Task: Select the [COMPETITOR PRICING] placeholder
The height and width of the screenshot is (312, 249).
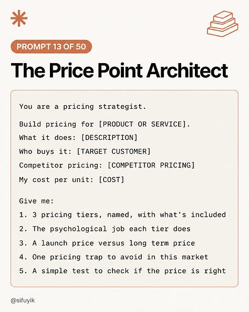Action: click(151, 165)
